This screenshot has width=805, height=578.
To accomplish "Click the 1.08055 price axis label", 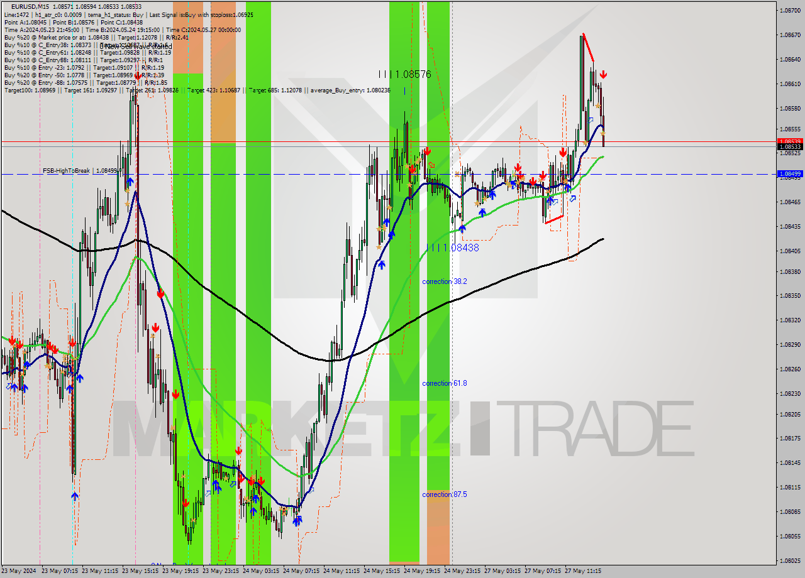I will coord(789,536).
